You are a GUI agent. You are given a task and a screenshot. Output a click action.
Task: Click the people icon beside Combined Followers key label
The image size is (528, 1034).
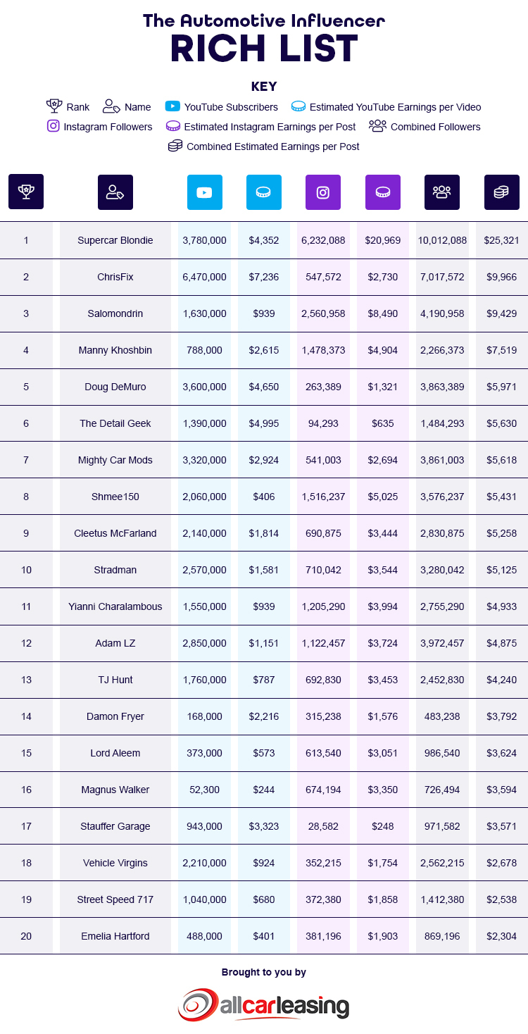coord(377,126)
